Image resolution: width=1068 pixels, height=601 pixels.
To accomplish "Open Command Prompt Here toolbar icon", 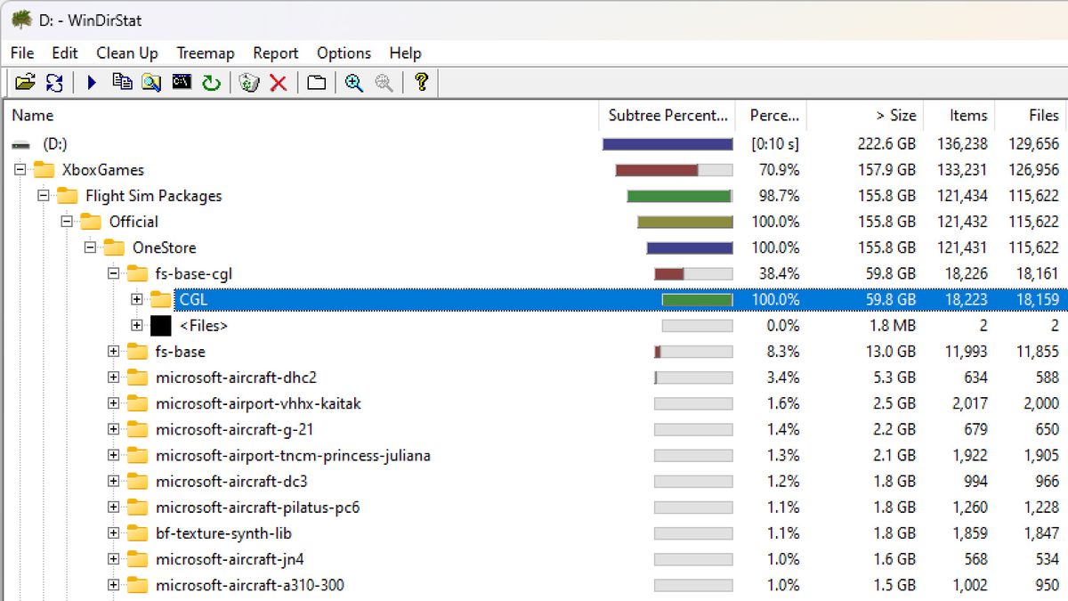I will coord(180,82).
